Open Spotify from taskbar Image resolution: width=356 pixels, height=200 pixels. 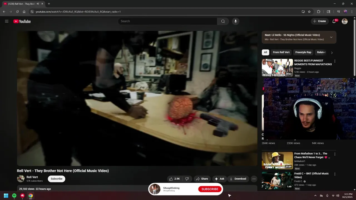tap(14, 196)
